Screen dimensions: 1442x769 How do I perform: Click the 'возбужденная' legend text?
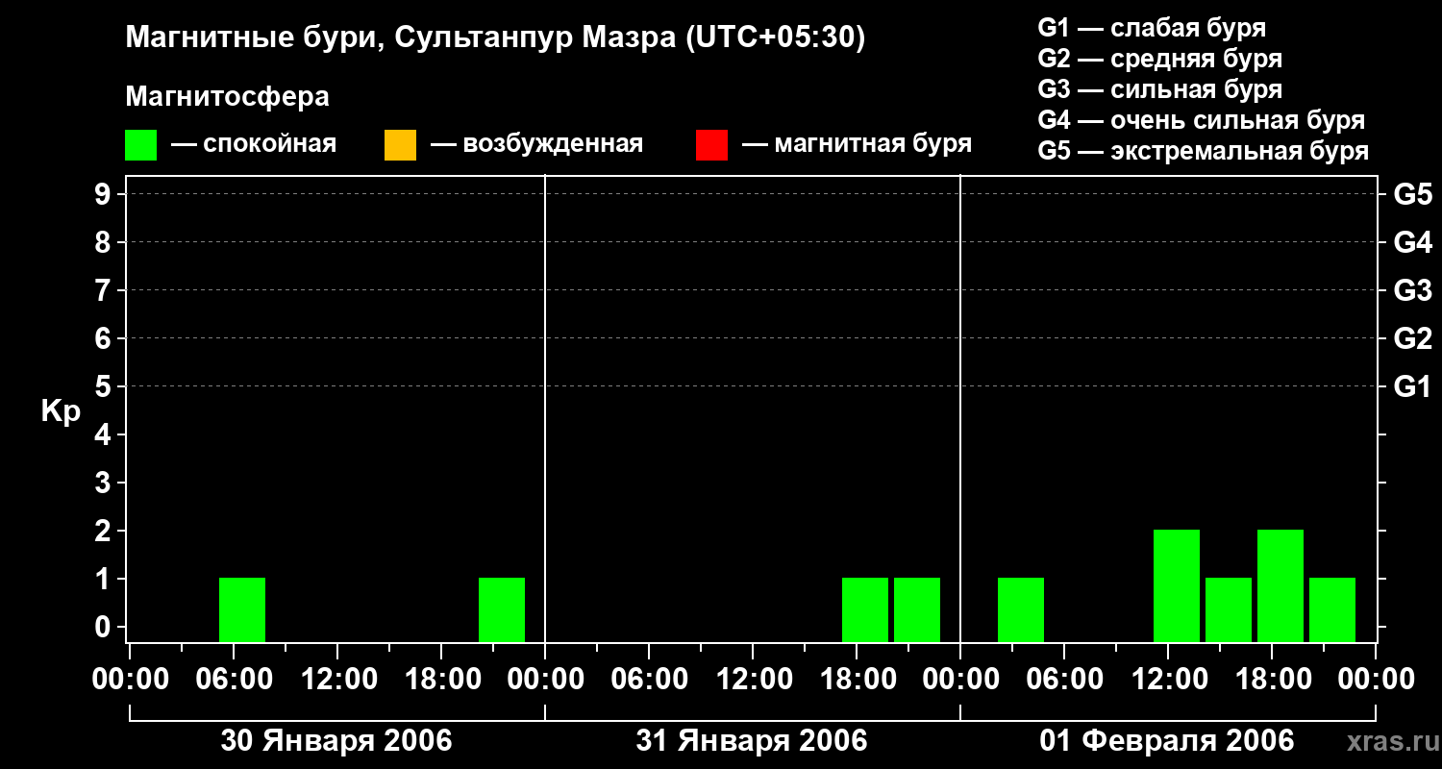[x=553, y=145]
